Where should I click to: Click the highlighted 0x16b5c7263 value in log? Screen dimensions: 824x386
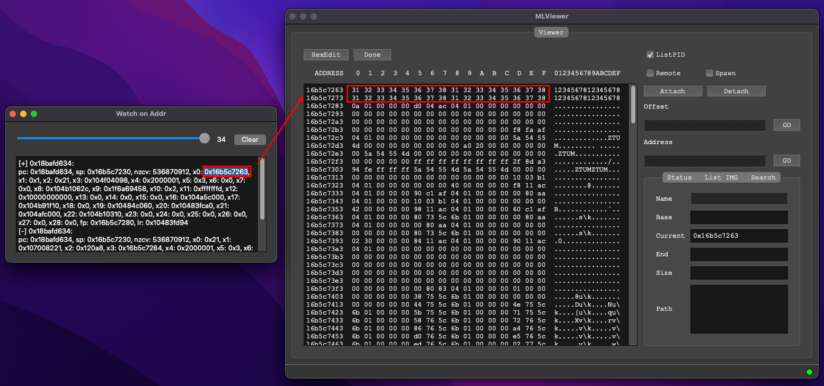(227, 172)
